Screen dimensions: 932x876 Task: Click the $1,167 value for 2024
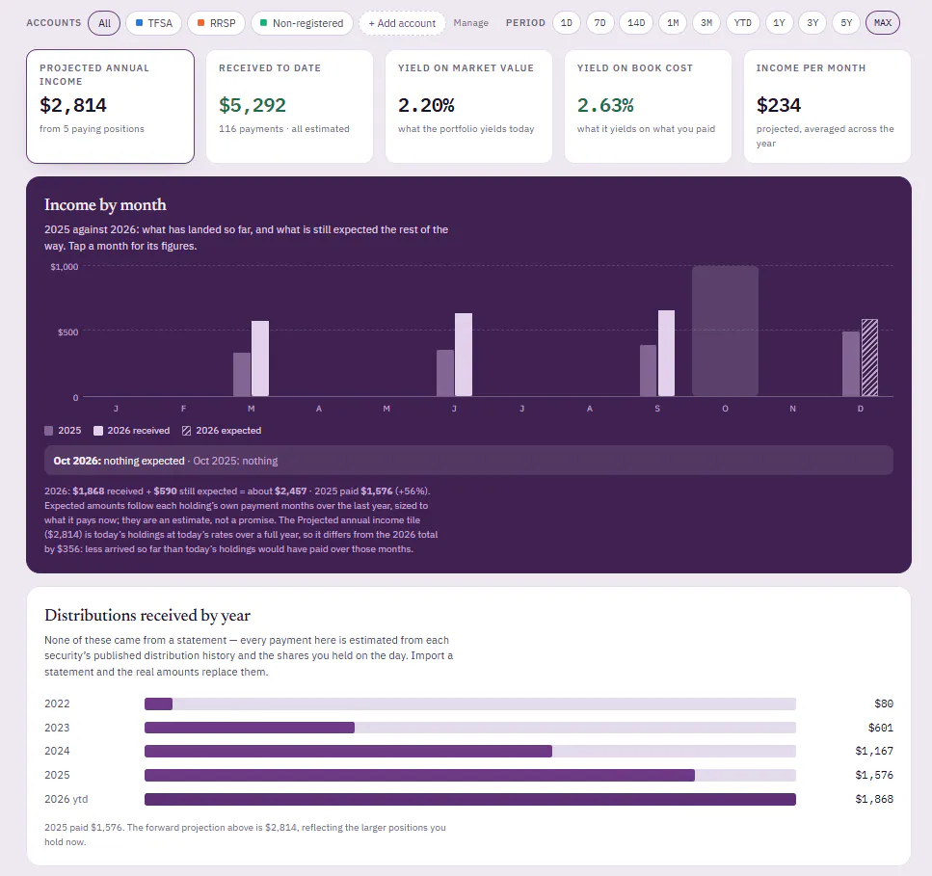point(874,751)
